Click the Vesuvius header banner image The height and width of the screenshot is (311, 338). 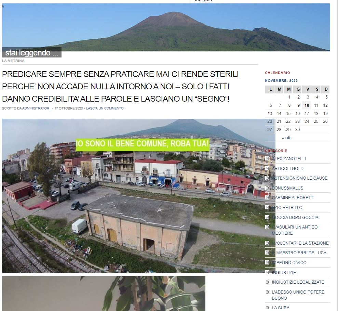166,27
